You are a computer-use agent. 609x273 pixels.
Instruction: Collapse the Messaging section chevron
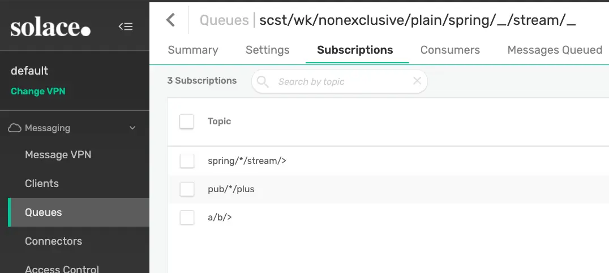pyautogui.click(x=132, y=128)
